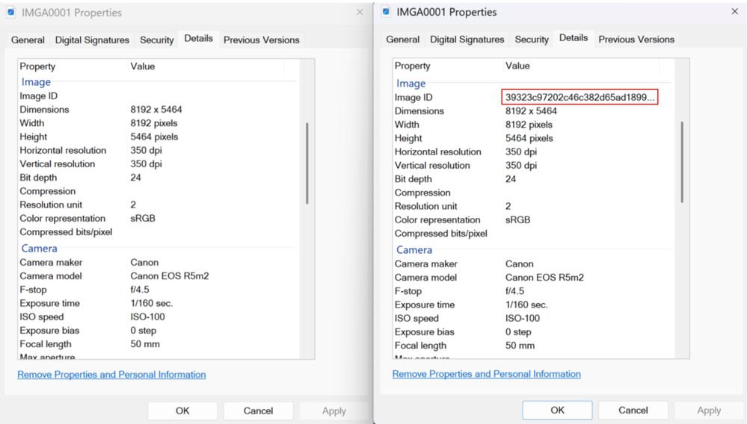Close the left IMGA0001 Properties dialog
The width and height of the screenshot is (747, 424).
[x=360, y=13]
